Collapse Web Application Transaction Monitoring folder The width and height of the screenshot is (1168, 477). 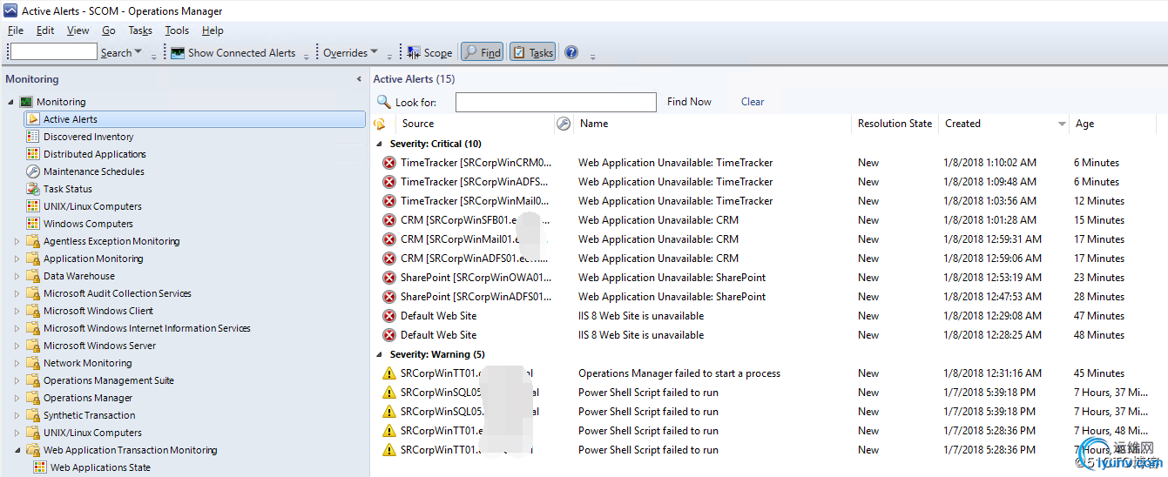[17, 450]
